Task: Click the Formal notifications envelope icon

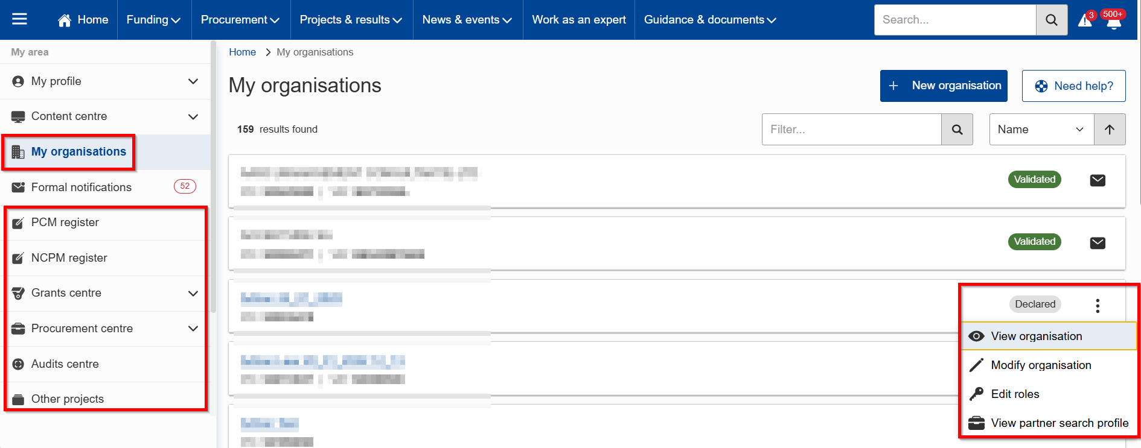Action: pyautogui.click(x=18, y=187)
